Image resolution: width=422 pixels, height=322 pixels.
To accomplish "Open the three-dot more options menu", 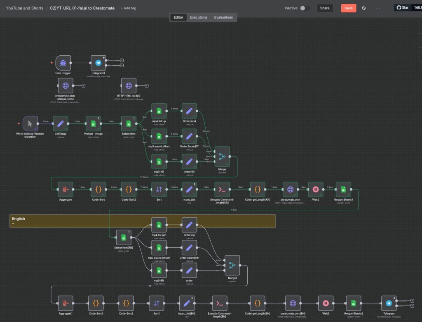I will coord(378,8).
